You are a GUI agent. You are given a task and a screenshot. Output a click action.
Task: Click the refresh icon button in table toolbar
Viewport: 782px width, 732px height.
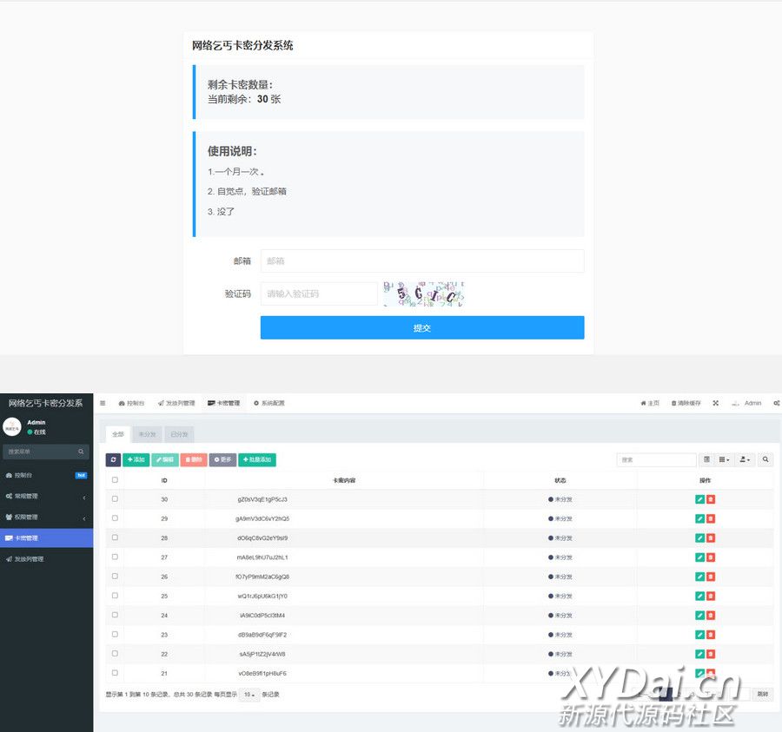[113, 459]
